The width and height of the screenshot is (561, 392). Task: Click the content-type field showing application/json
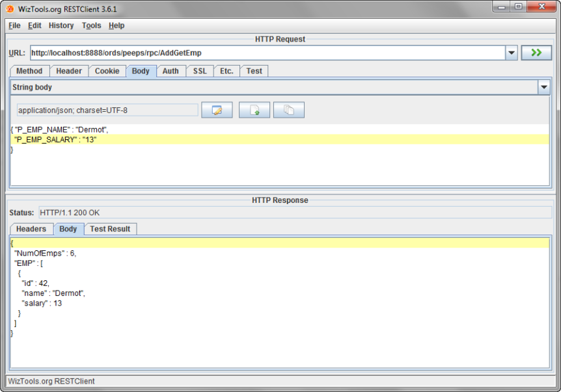[x=107, y=109]
